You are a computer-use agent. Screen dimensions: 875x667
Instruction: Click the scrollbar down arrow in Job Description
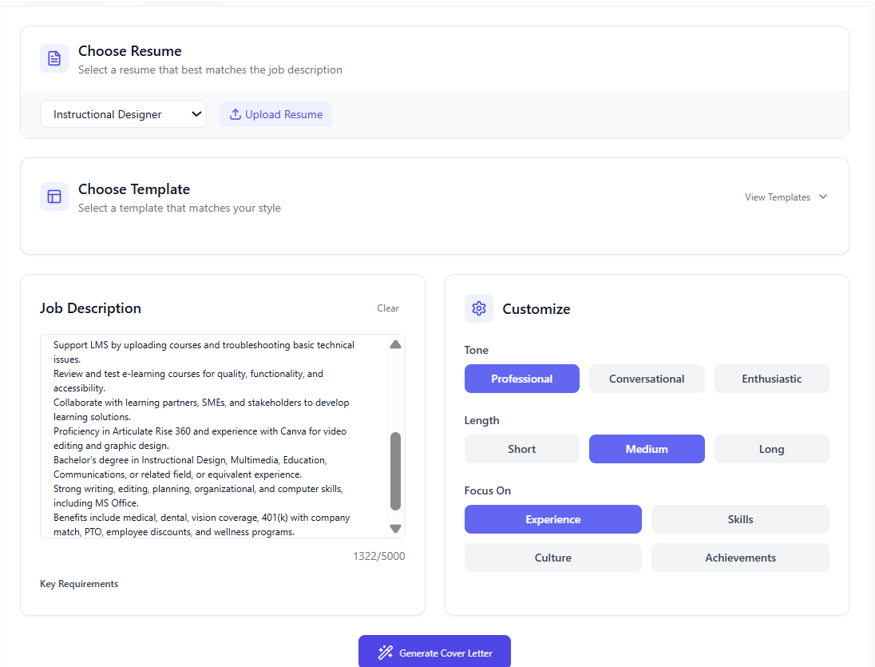tap(394, 527)
